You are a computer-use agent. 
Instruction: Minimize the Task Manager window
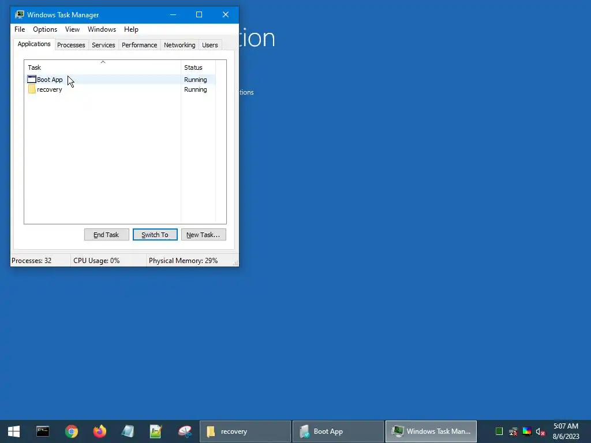(x=173, y=14)
